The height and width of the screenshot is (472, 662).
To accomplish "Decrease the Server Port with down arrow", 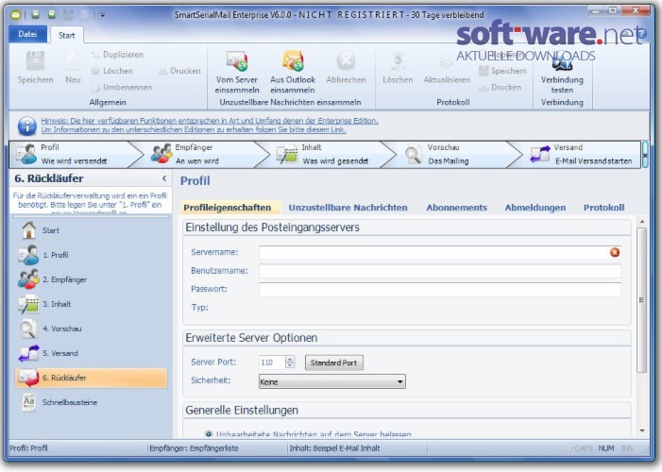I will tap(290, 365).
